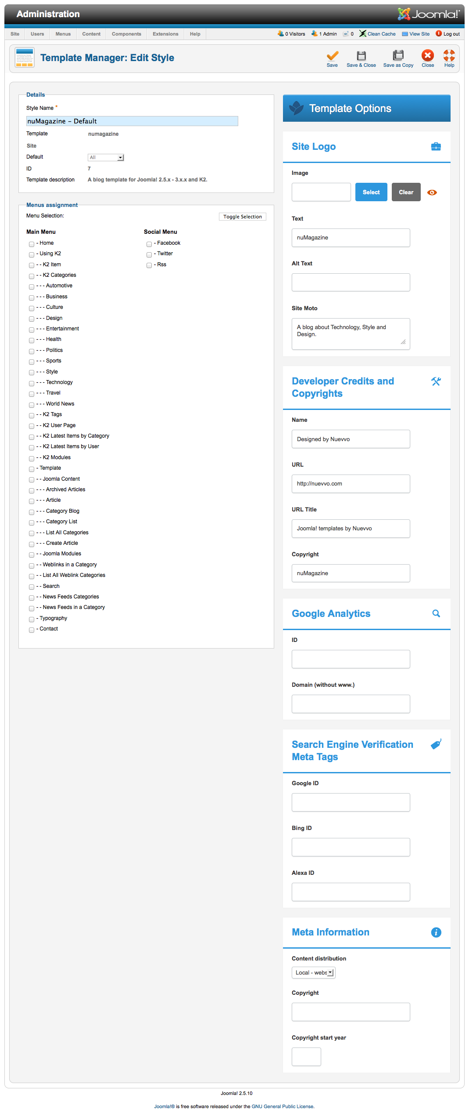Open the Help menu in menu bar
The width and height of the screenshot is (469, 1120).
tap(195, 34)
